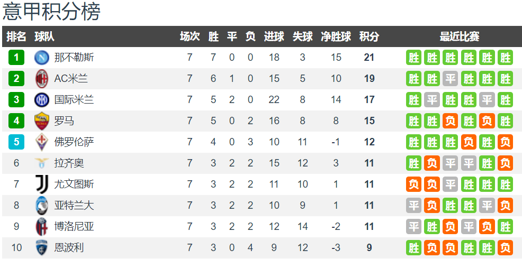The height and width of the screenshot is (259, 522).
Task: Click the 尤文图斯 team name
Action: pyautogui.click(x=74, y=184)
